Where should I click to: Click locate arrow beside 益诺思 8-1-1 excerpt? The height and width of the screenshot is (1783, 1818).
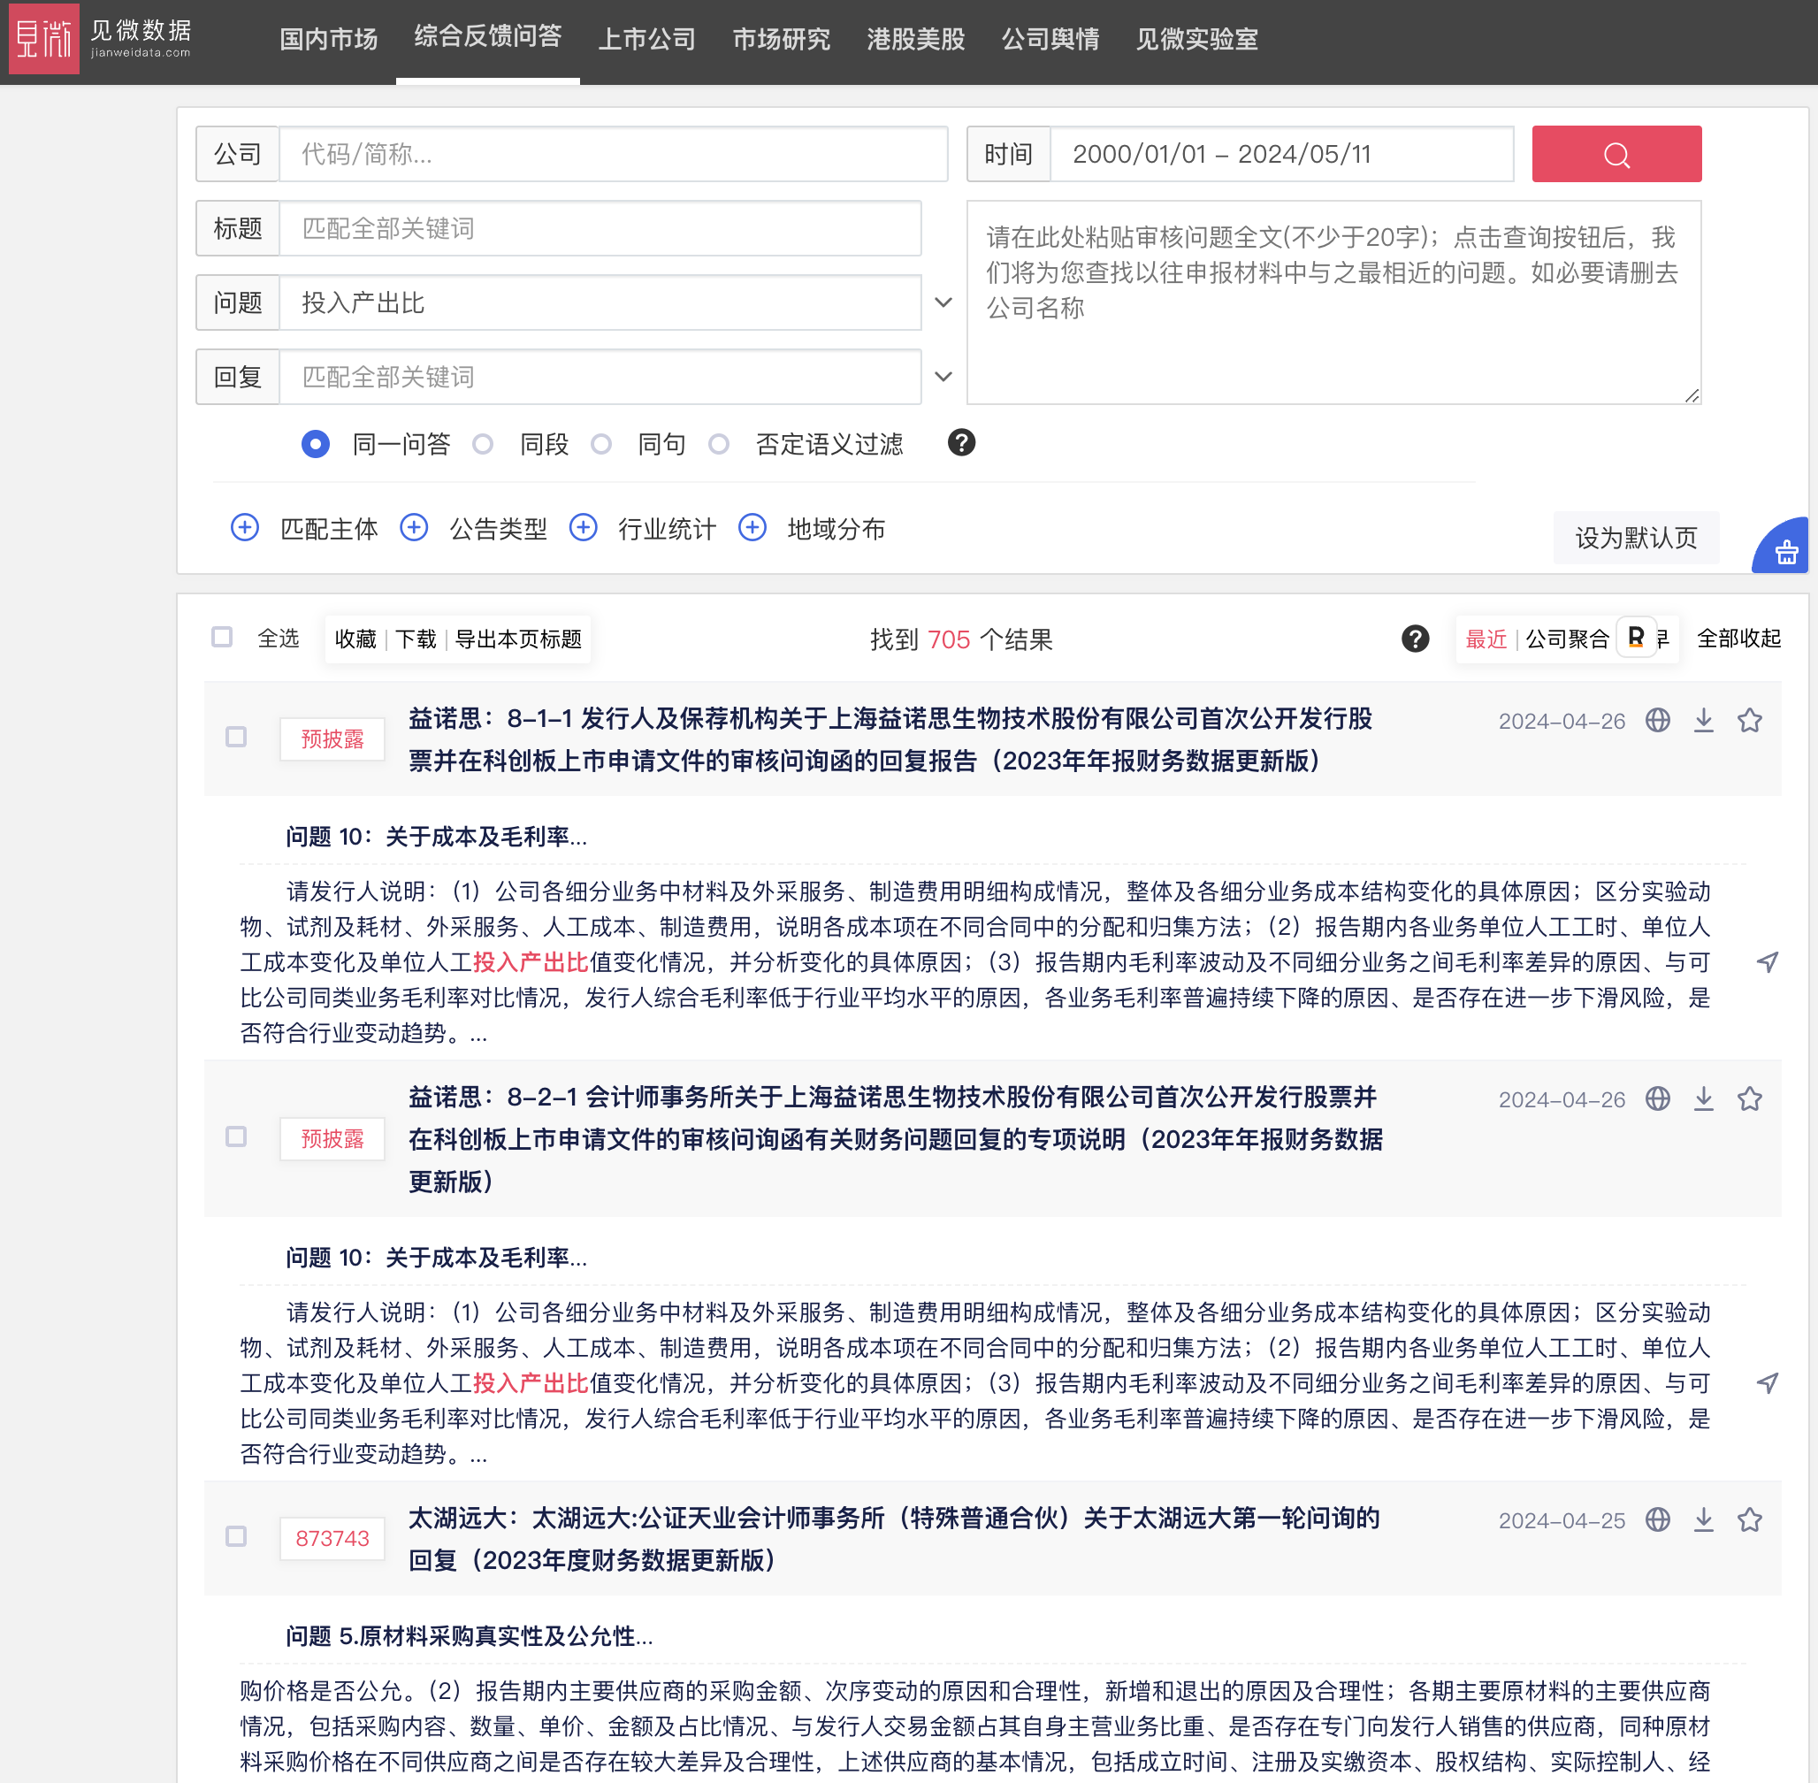[x=1767, y=961]
